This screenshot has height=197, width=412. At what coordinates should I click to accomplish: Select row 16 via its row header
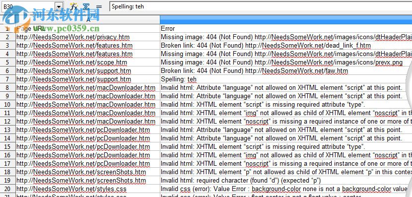coord(7,155)
